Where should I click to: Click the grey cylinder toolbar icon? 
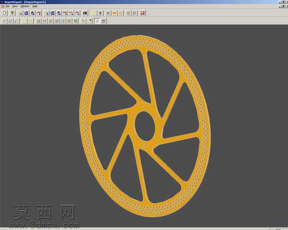coord(100,13)
